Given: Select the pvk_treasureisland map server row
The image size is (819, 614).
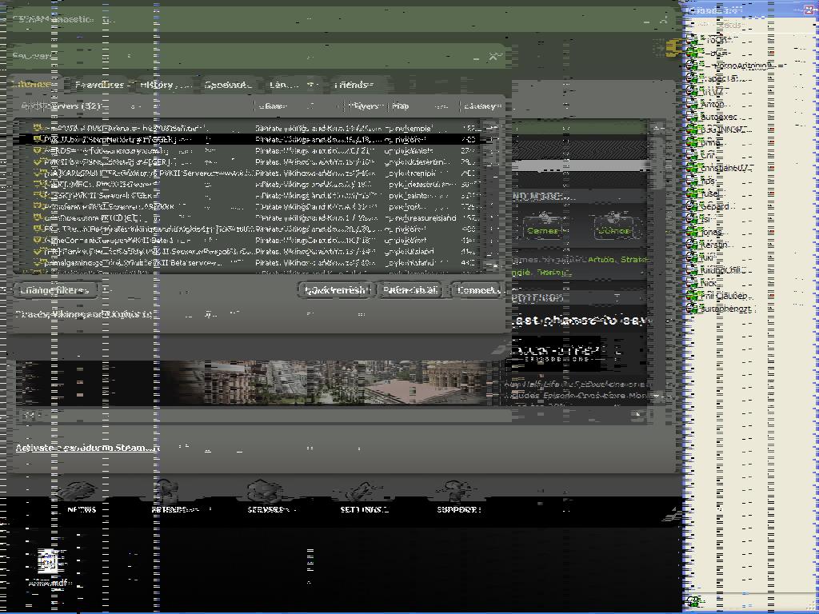Looking at the screenshot, I should pyautogui.click(x=250, y=217).
